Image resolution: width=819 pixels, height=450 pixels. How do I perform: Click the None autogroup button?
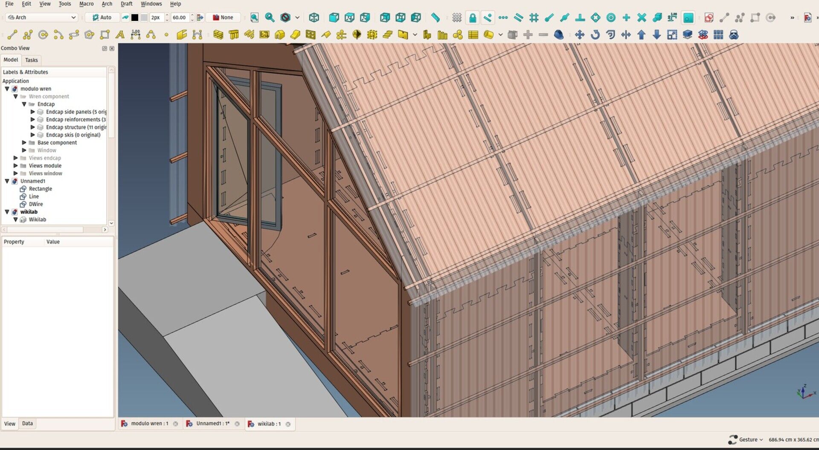(x=223, y=17)
